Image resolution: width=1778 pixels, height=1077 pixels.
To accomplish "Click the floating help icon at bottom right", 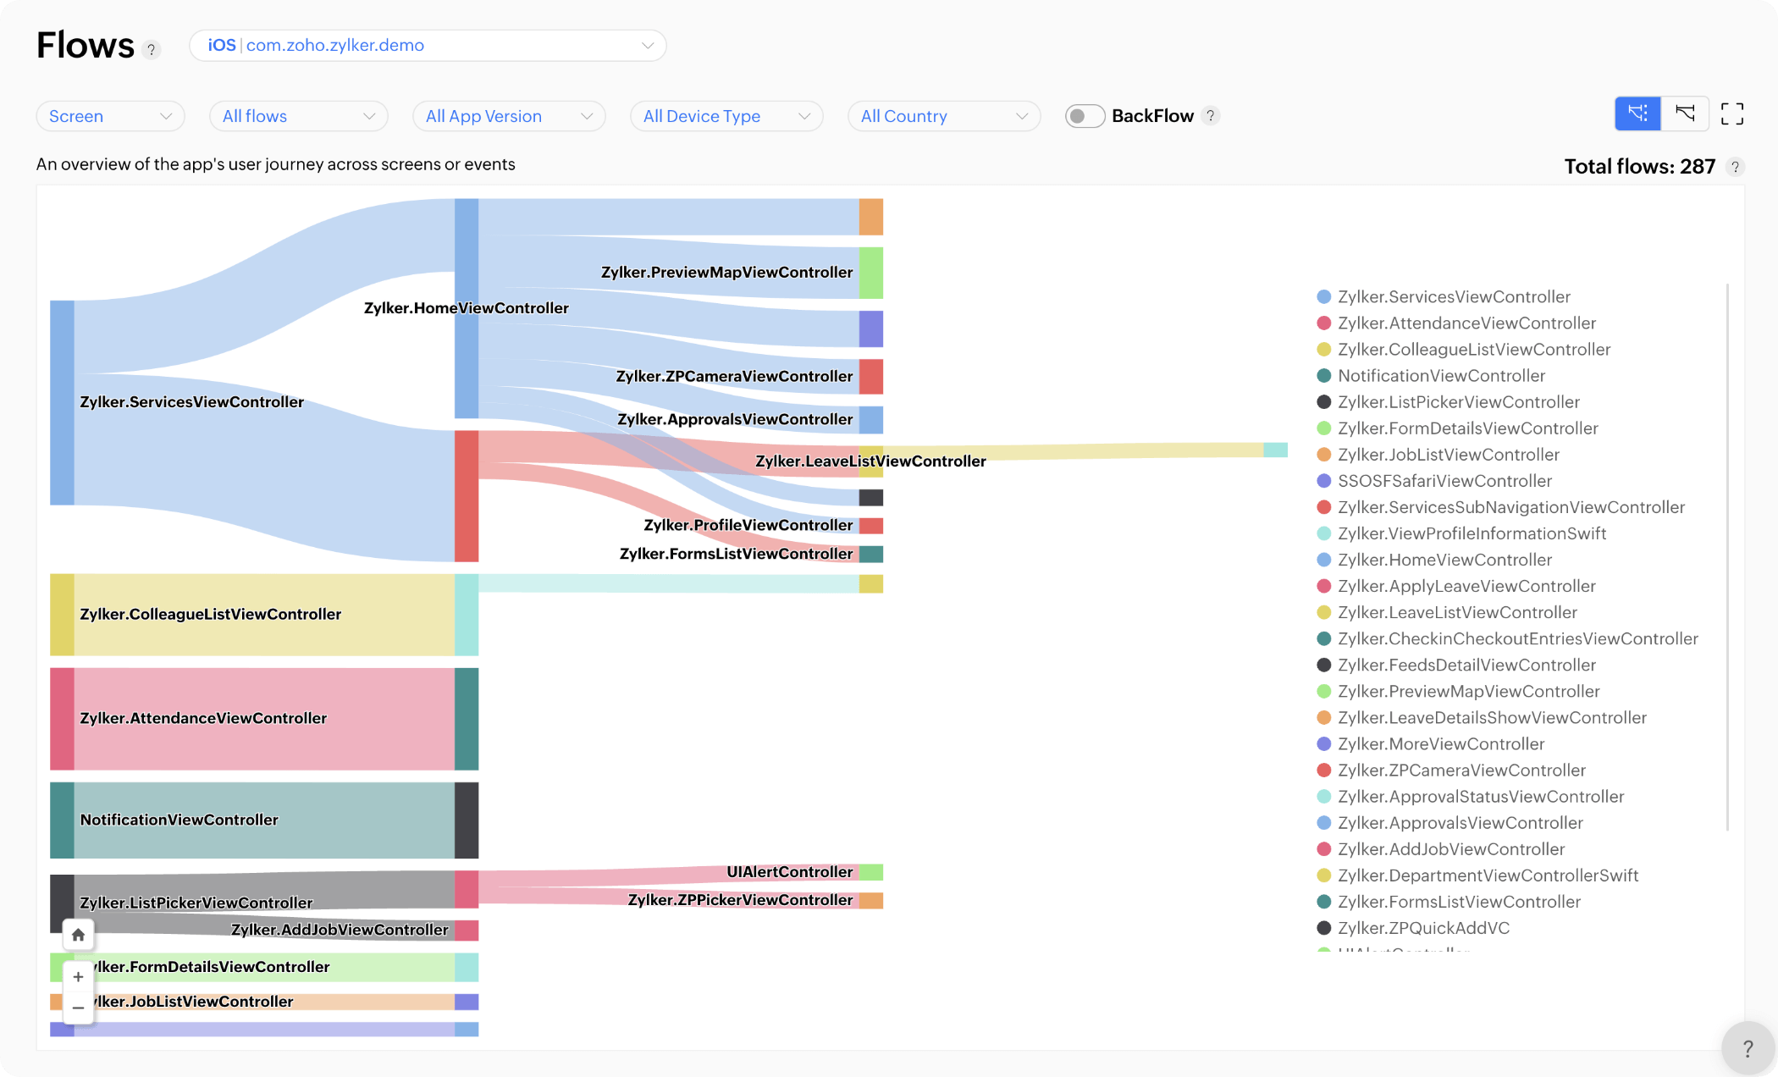I will click(1747, 1047).
